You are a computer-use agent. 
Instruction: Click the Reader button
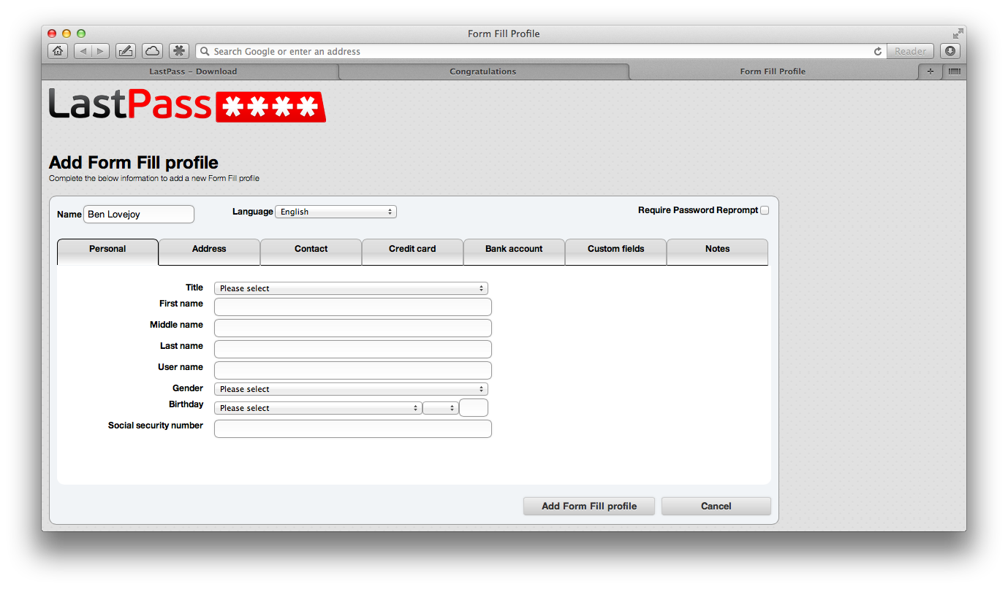click(x=910, y=51)
